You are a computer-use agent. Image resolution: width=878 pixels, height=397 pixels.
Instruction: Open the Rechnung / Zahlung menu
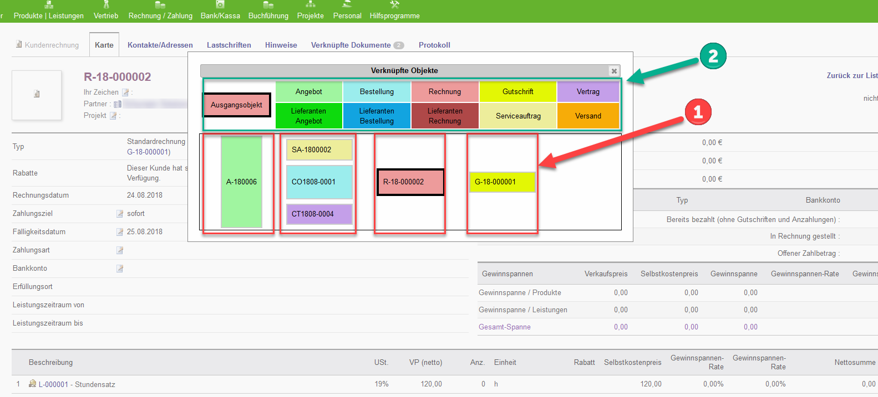pos(160,16)
